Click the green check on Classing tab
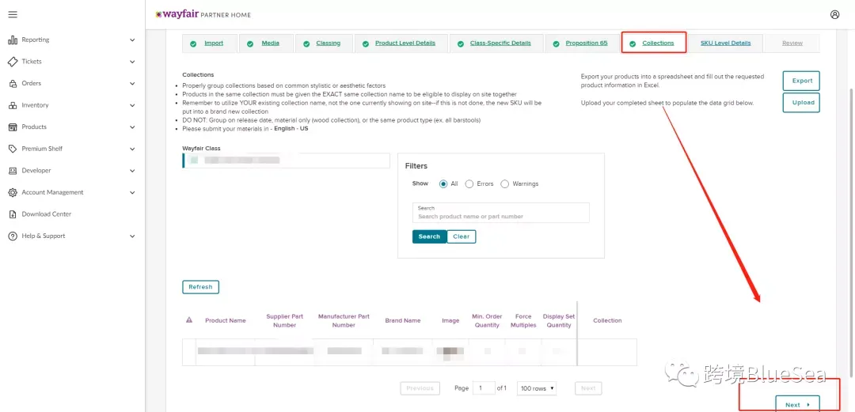The height and width of the screenshot is (412, 855). click(x=306, y=44)
